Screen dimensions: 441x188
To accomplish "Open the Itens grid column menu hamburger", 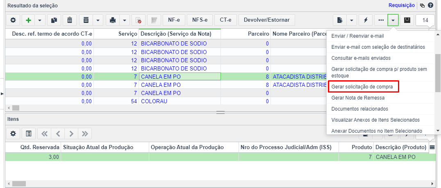I will point(432,147).
